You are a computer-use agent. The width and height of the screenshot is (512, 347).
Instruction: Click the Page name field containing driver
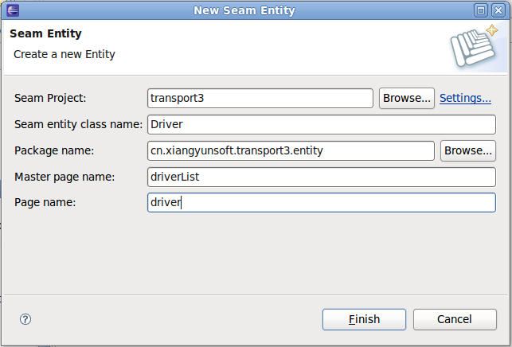pos(322,202)
